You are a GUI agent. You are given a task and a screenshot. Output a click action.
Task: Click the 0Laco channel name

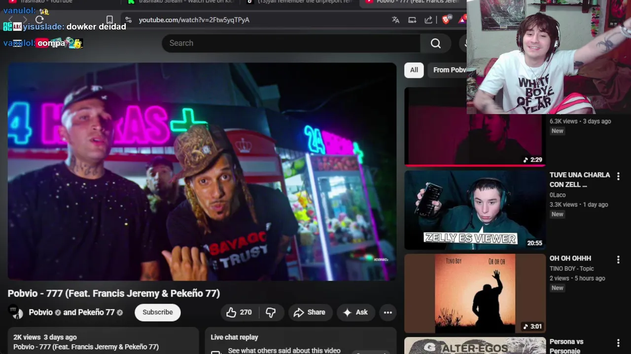point(558,195)
